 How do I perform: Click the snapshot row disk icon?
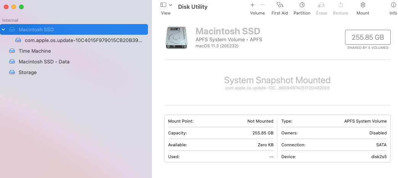click(x=18, y=40)
